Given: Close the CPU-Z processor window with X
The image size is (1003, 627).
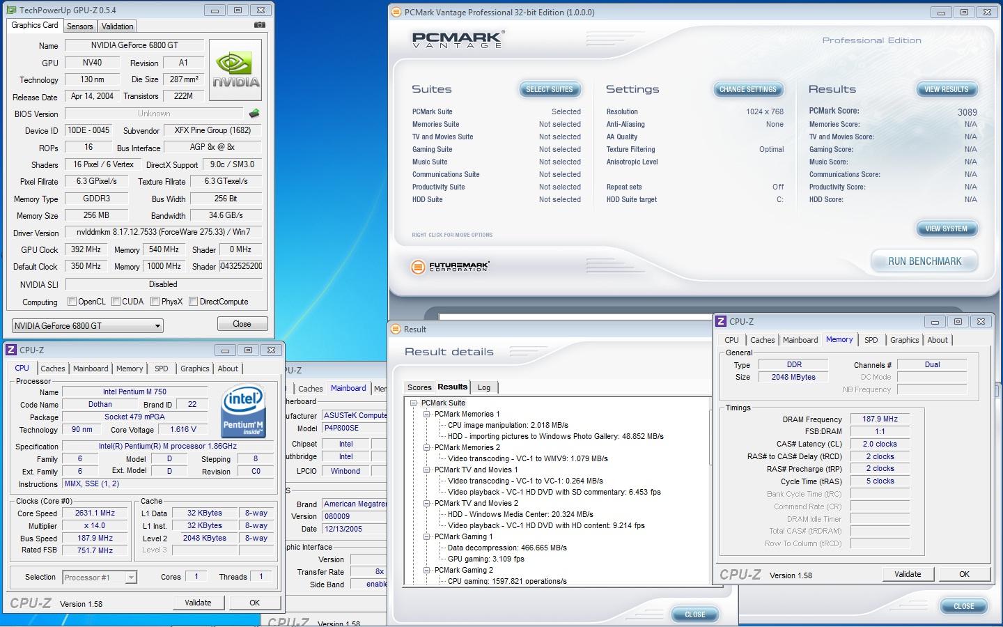Looking at the screenshot, I should [271, 350].
